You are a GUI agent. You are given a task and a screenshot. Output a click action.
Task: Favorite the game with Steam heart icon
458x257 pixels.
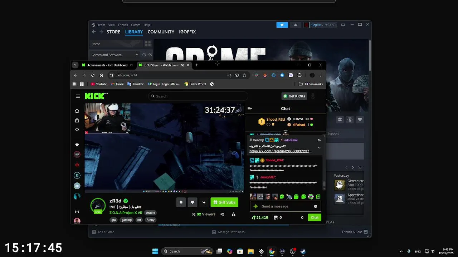click(x=360, y=120)
